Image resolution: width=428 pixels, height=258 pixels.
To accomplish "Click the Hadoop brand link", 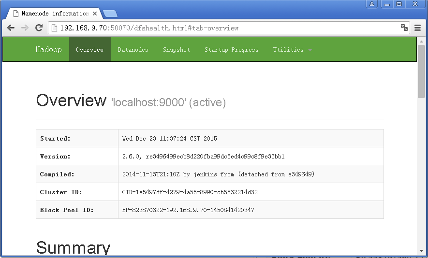I will (48, 49).
